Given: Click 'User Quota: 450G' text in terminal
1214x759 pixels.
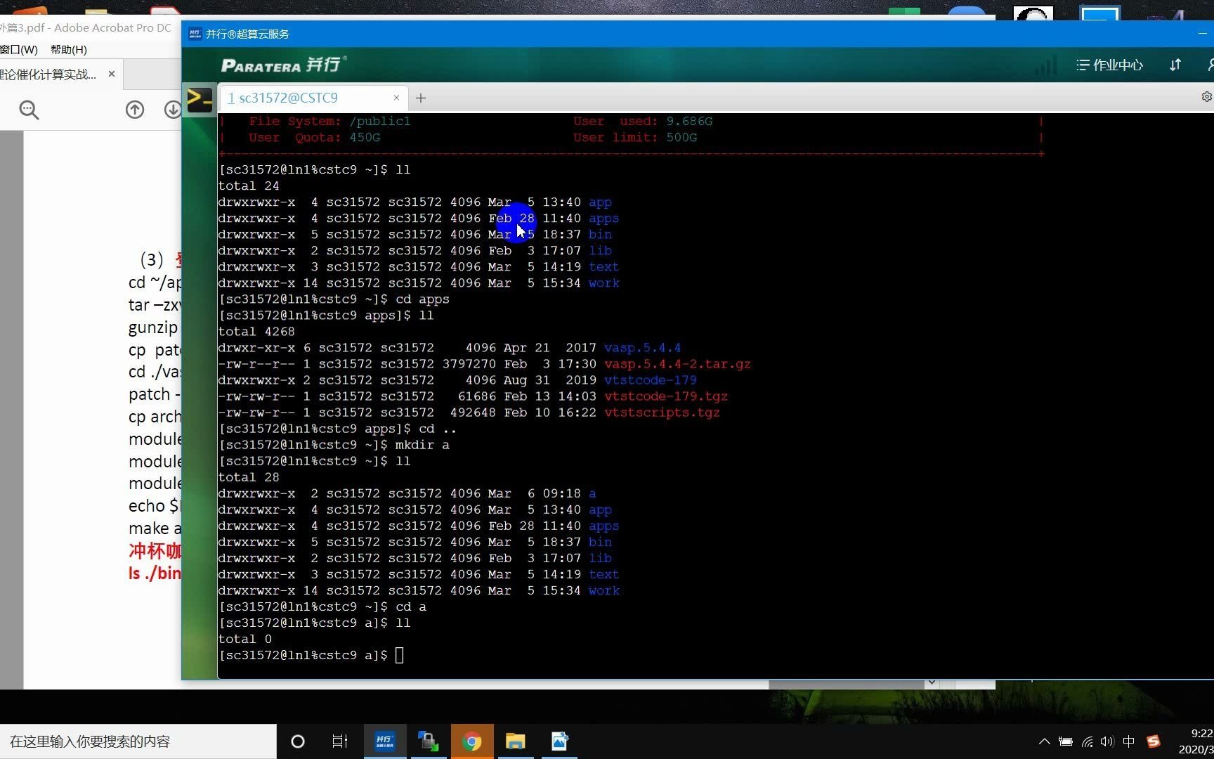Looking at the screenshot, I should (x=314, y=138).
